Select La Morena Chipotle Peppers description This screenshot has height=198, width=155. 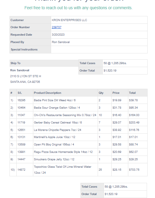pyautogui.click(x=58, y=130)
